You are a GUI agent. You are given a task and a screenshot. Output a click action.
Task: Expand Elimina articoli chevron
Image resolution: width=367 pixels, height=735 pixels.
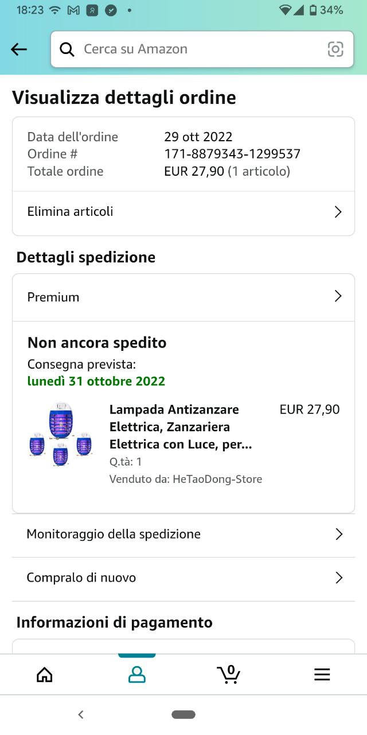pos(338,212)
